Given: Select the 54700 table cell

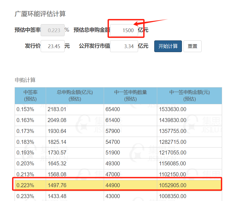Looking at the screenshot, I should pos(130,142).
